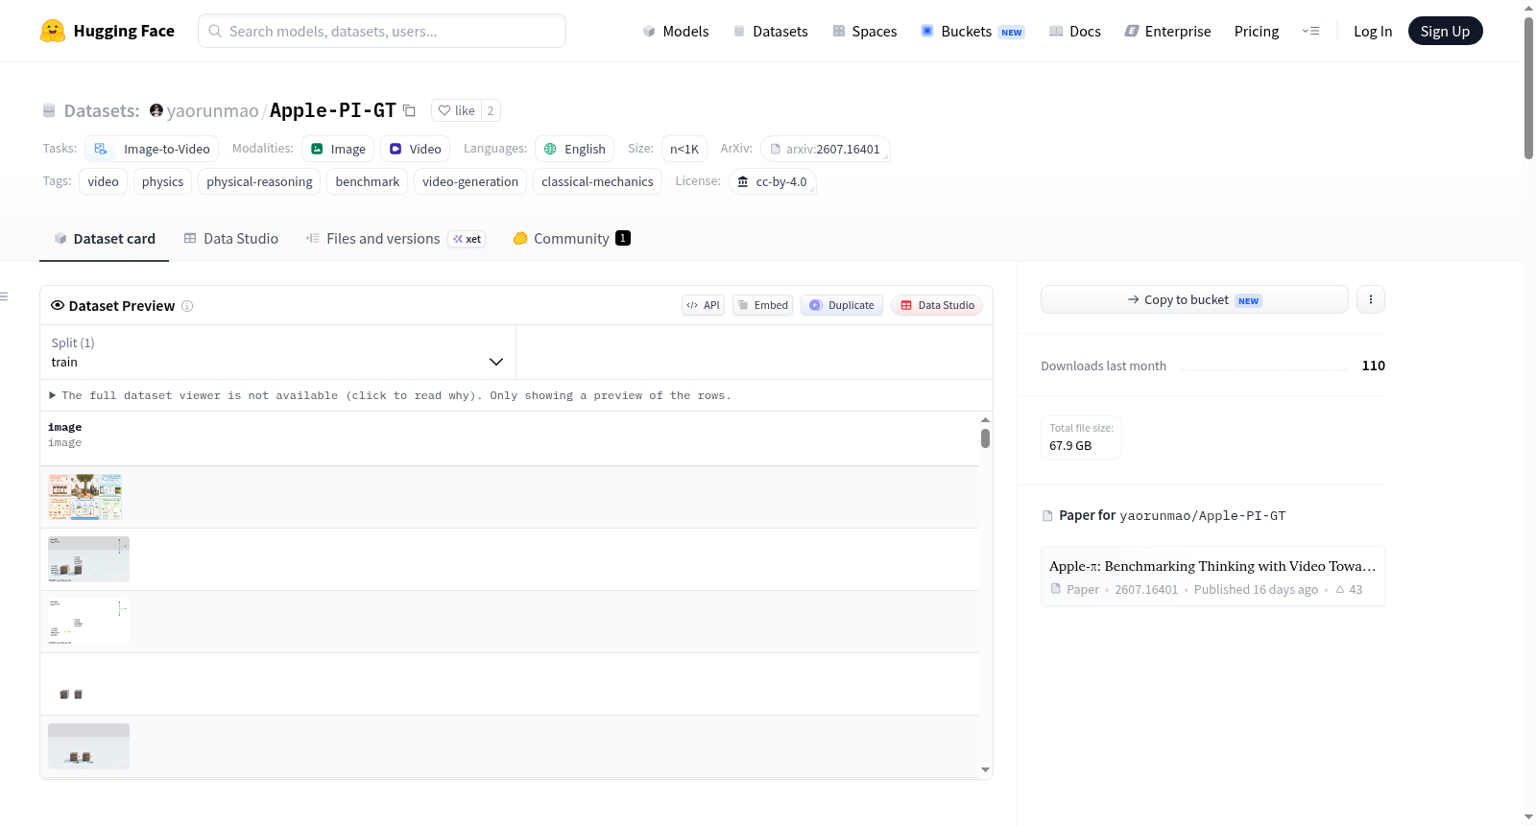Click the Datasets: breadcrumb label
The height and width of the screenshot is (826, 1536).
[102, 110]
